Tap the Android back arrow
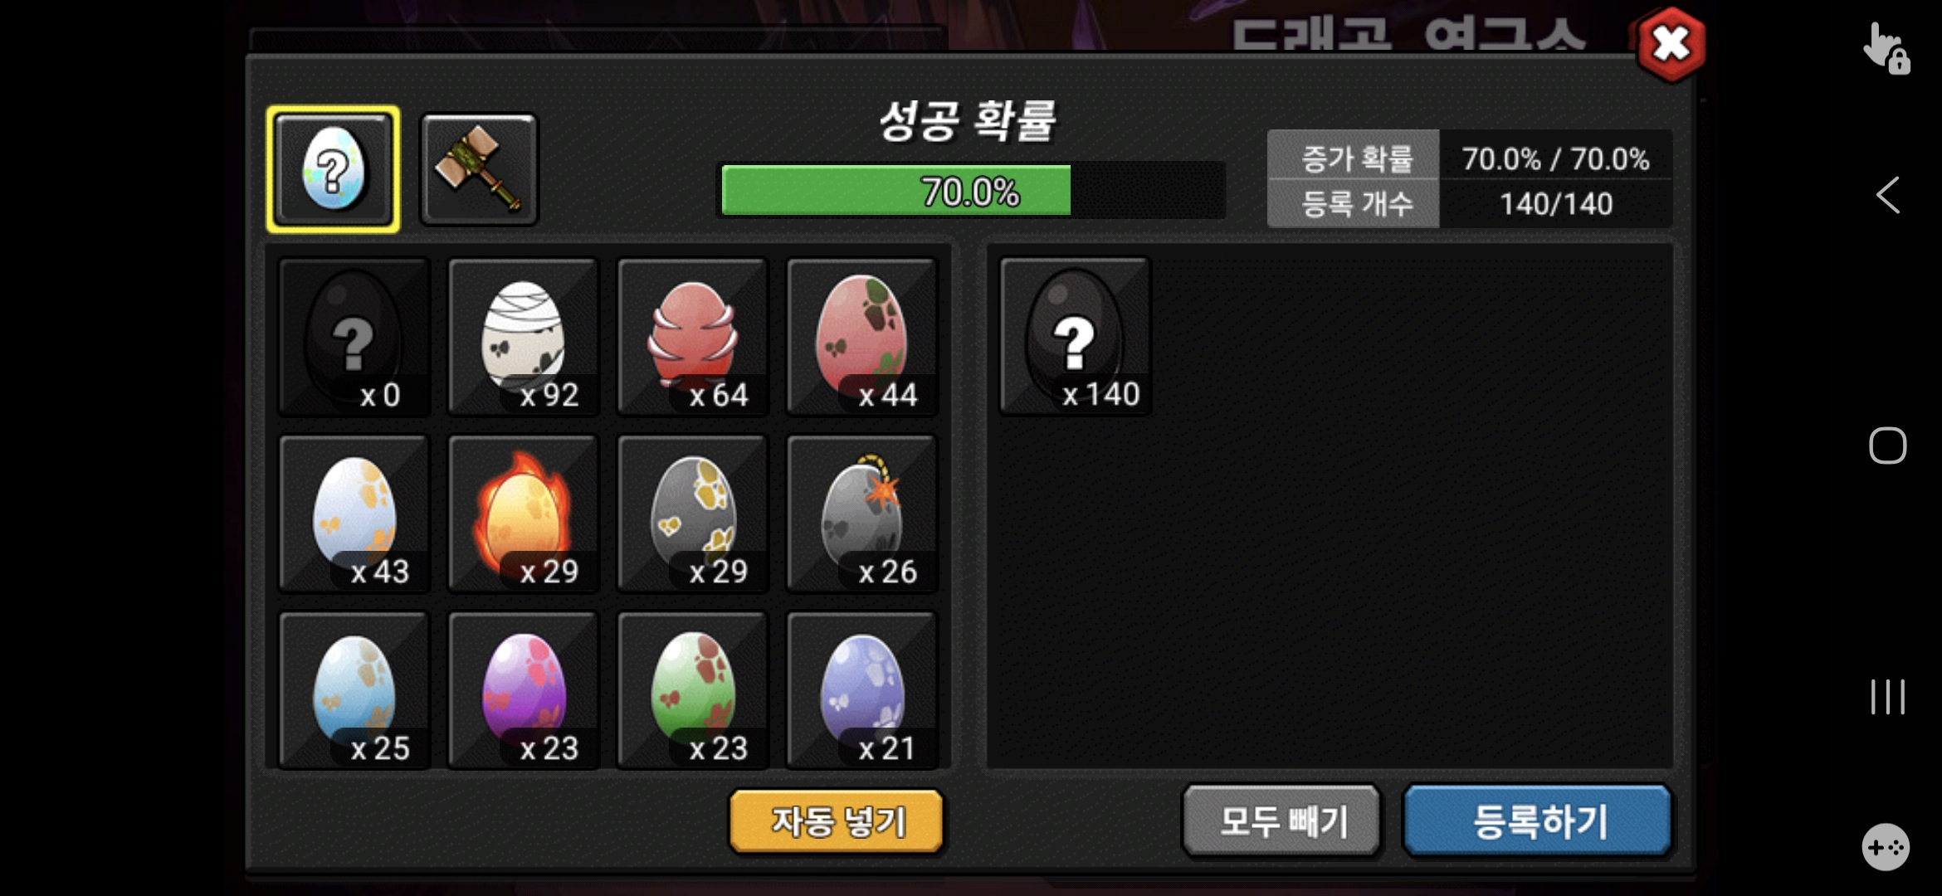Image resolution: width=1942 pixels, height=896 pixels. point(1888,196)
